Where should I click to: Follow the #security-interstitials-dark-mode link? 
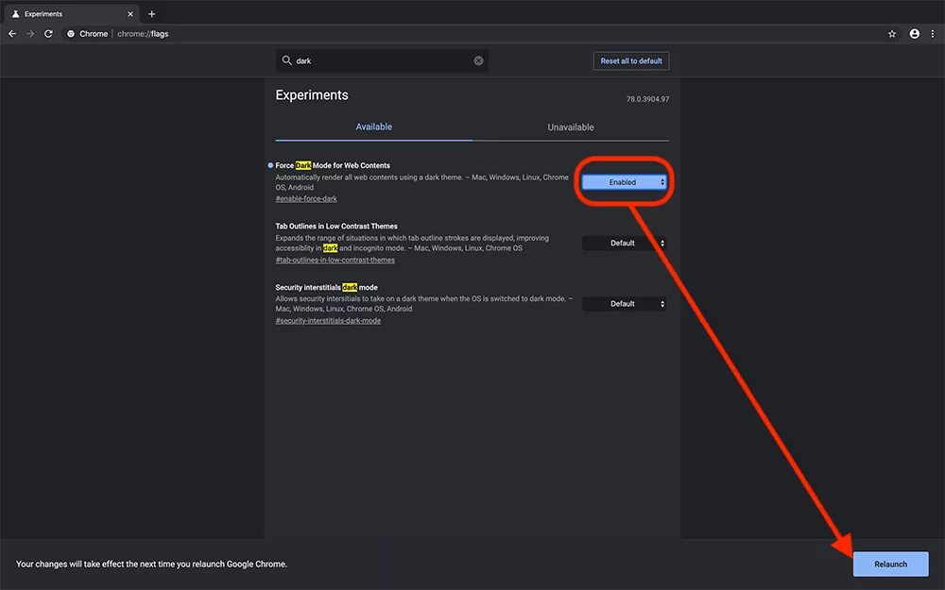tap(328, 321)
